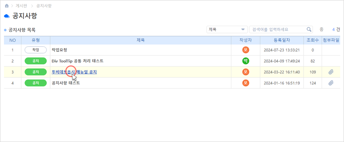Screen dimensions: 344x142
Task: Open the 투비데브옵시 매뉴얼 공지 post
Action: point(74,72)
